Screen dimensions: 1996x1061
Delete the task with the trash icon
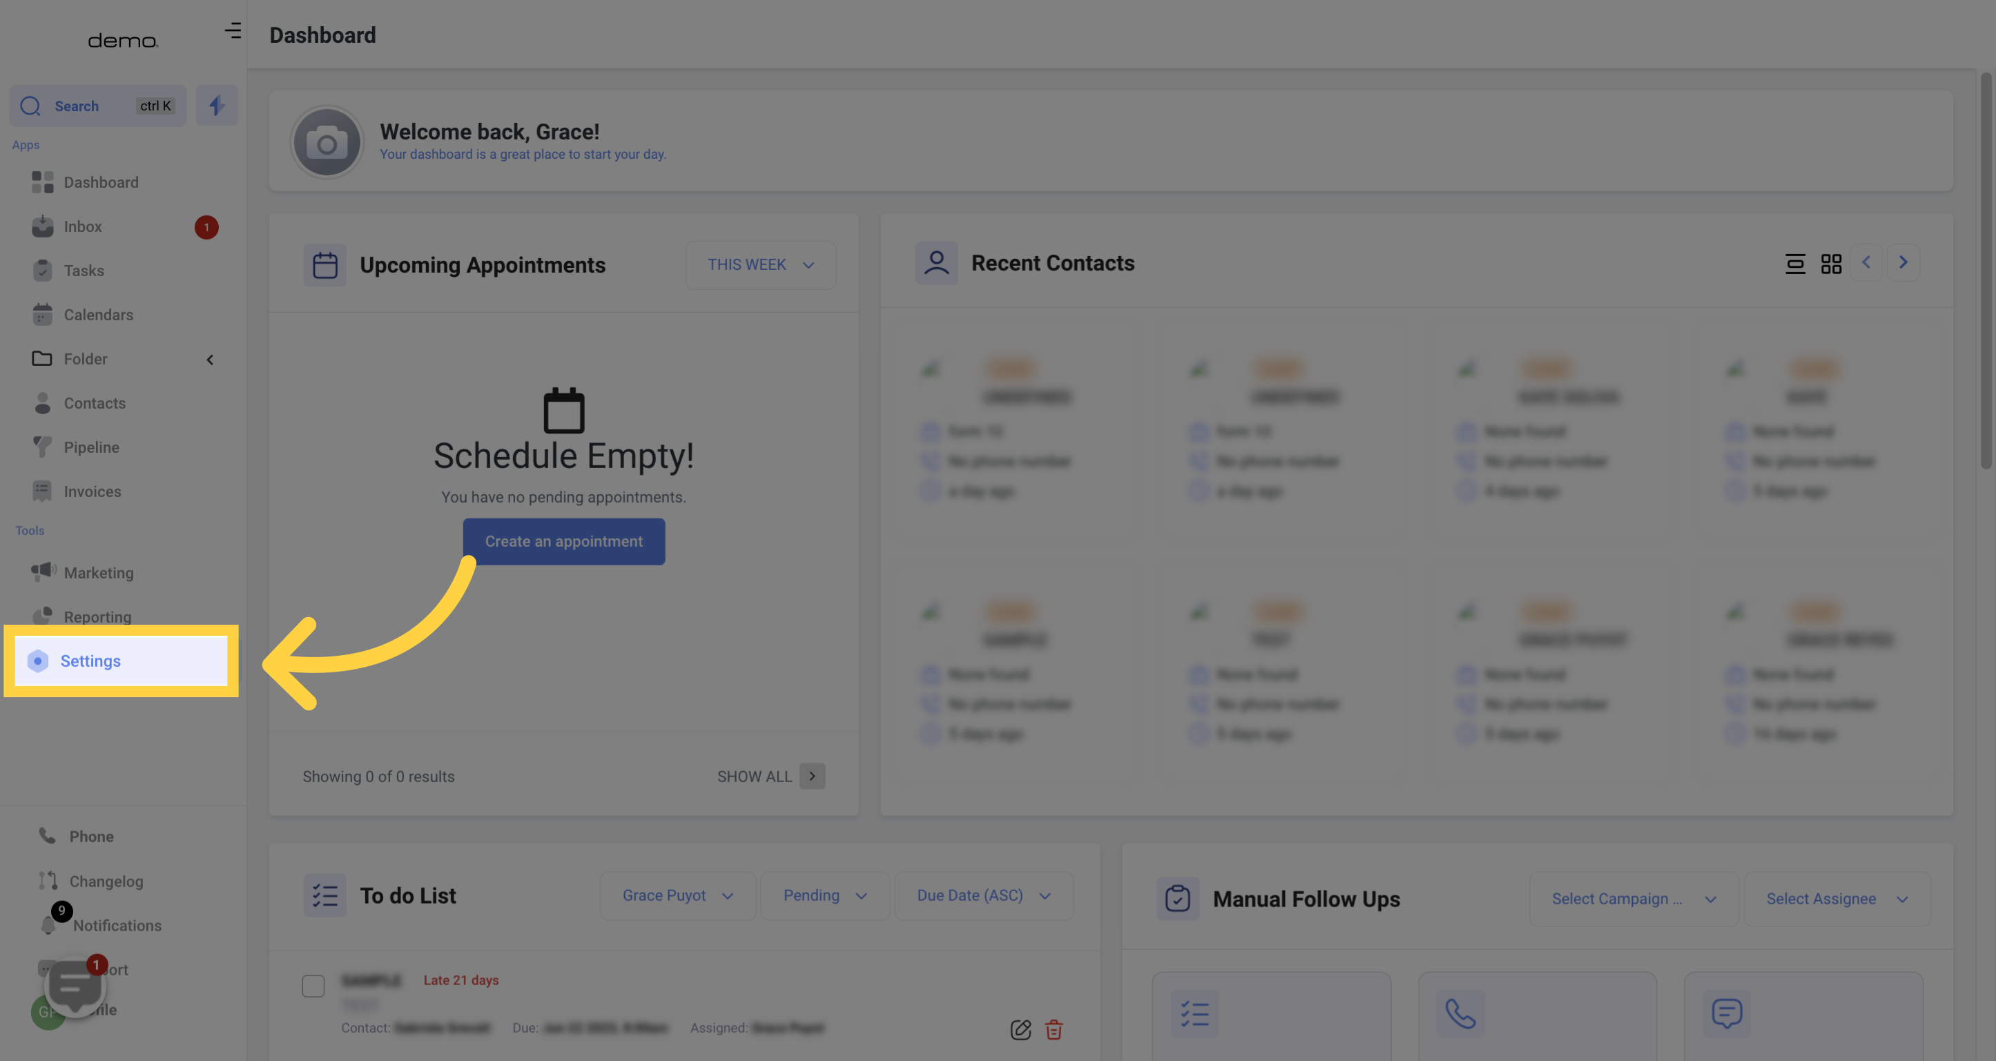click(x=1054, y=1029)
